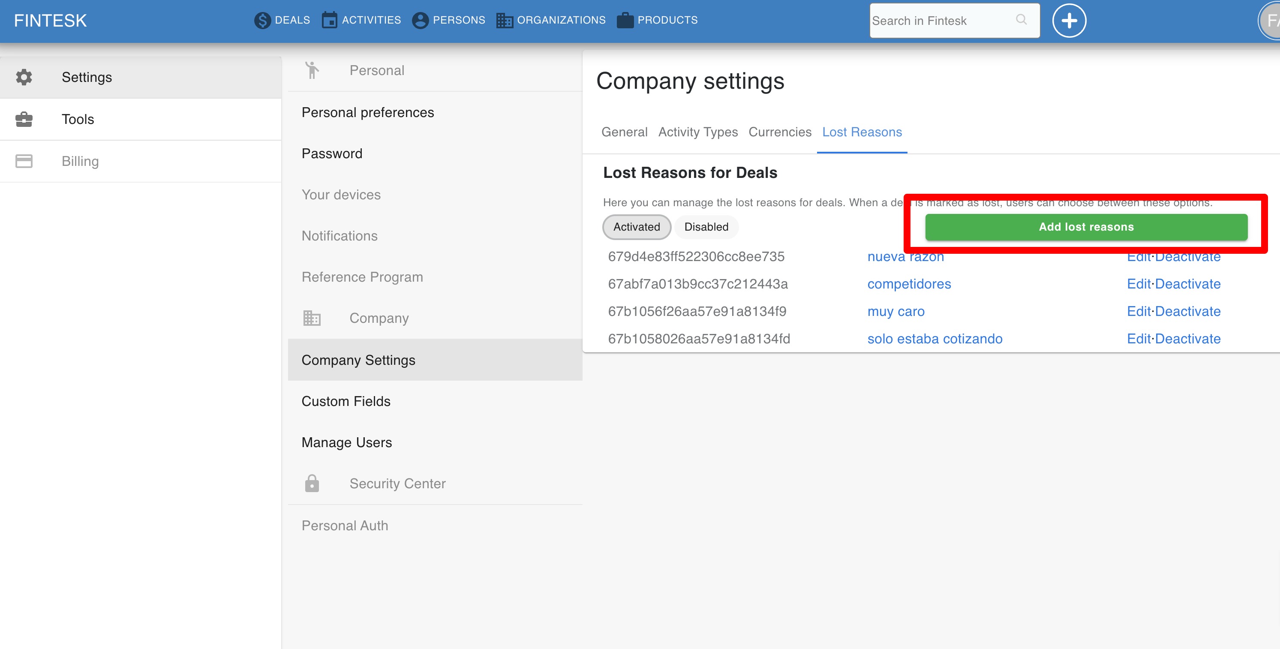Select Settings in left sidebar

[141, 77]
